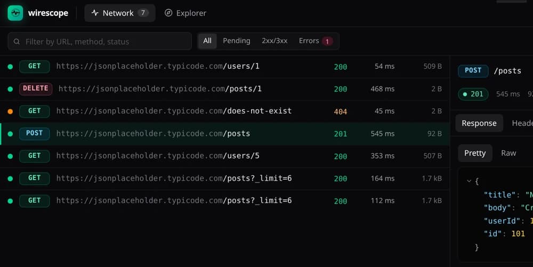Screen dimensions: 533x267
Task: Select the POST /posts request URL
Action: [x=153, y=133]
